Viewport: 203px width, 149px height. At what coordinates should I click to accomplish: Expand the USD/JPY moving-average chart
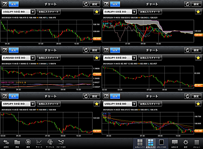click(x=106, y=96)
